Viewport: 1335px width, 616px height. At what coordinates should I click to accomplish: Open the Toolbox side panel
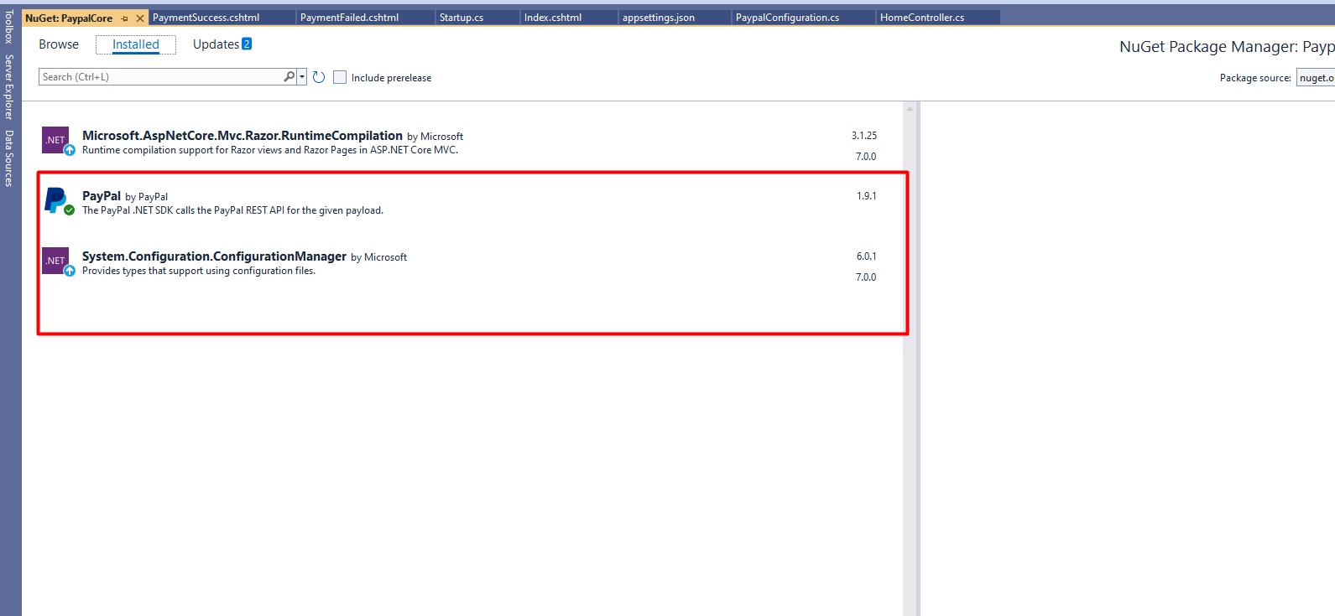(9, 27)
